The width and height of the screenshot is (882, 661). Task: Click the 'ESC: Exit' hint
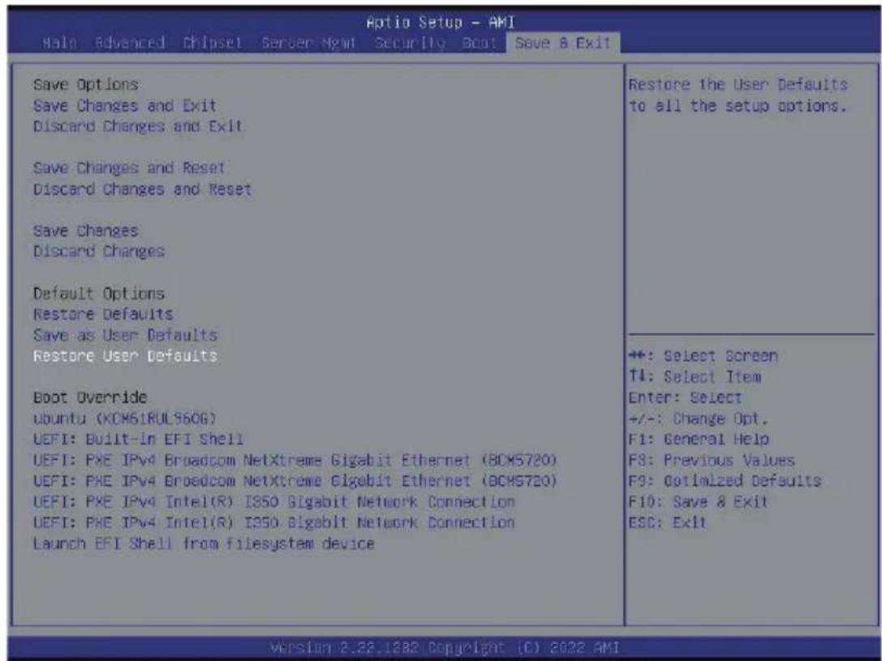(668, 523)
